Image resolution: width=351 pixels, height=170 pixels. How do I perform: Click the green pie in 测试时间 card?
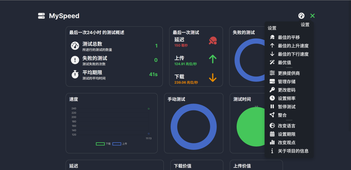tap(251, 127)
